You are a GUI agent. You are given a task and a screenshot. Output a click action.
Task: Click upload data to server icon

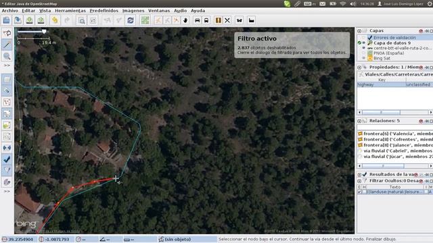(x=41, y=20)
